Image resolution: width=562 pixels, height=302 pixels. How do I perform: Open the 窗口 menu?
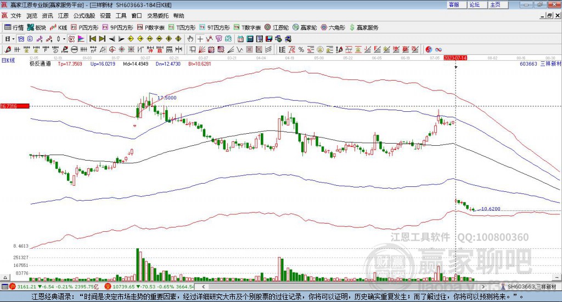click(137, 16)
